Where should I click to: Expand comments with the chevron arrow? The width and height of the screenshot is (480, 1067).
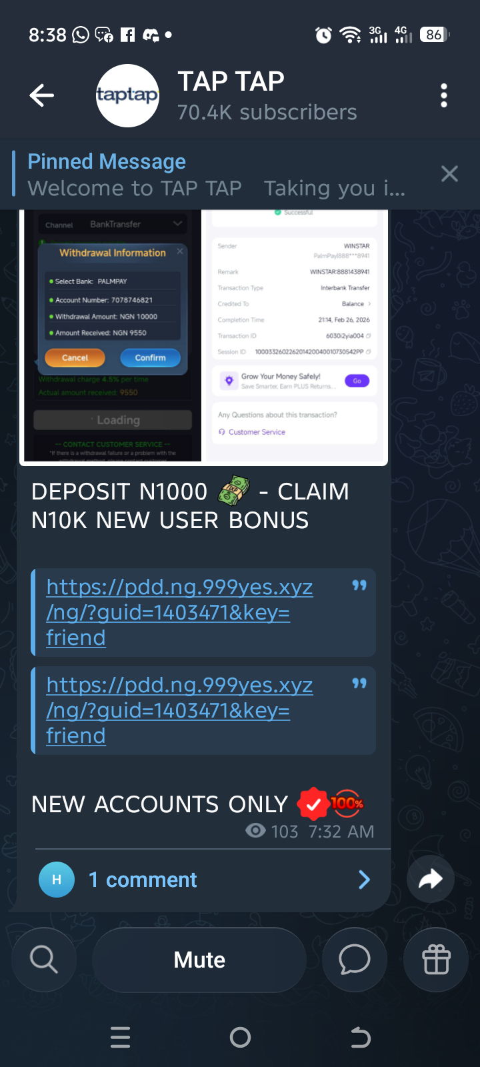click(x=364, y=880)
